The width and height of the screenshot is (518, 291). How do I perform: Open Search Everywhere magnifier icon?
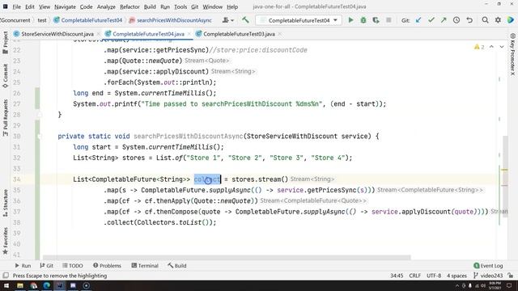coord(485,20)
